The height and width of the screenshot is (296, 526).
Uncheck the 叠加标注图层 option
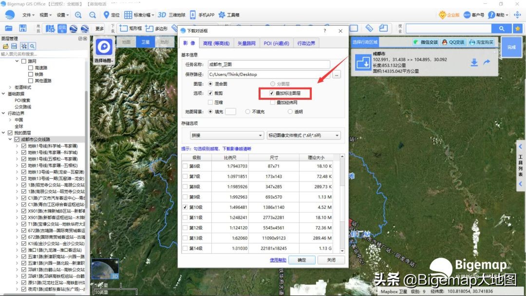tap(272, 93)
